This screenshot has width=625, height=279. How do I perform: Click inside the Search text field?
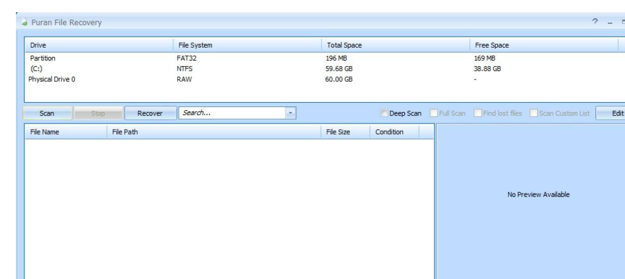[x=232, y=113]
